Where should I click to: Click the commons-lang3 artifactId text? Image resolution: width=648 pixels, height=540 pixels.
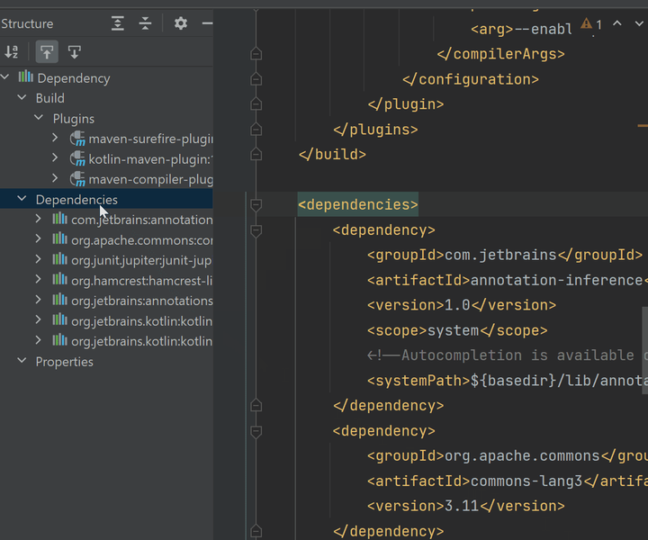(526, 481)
